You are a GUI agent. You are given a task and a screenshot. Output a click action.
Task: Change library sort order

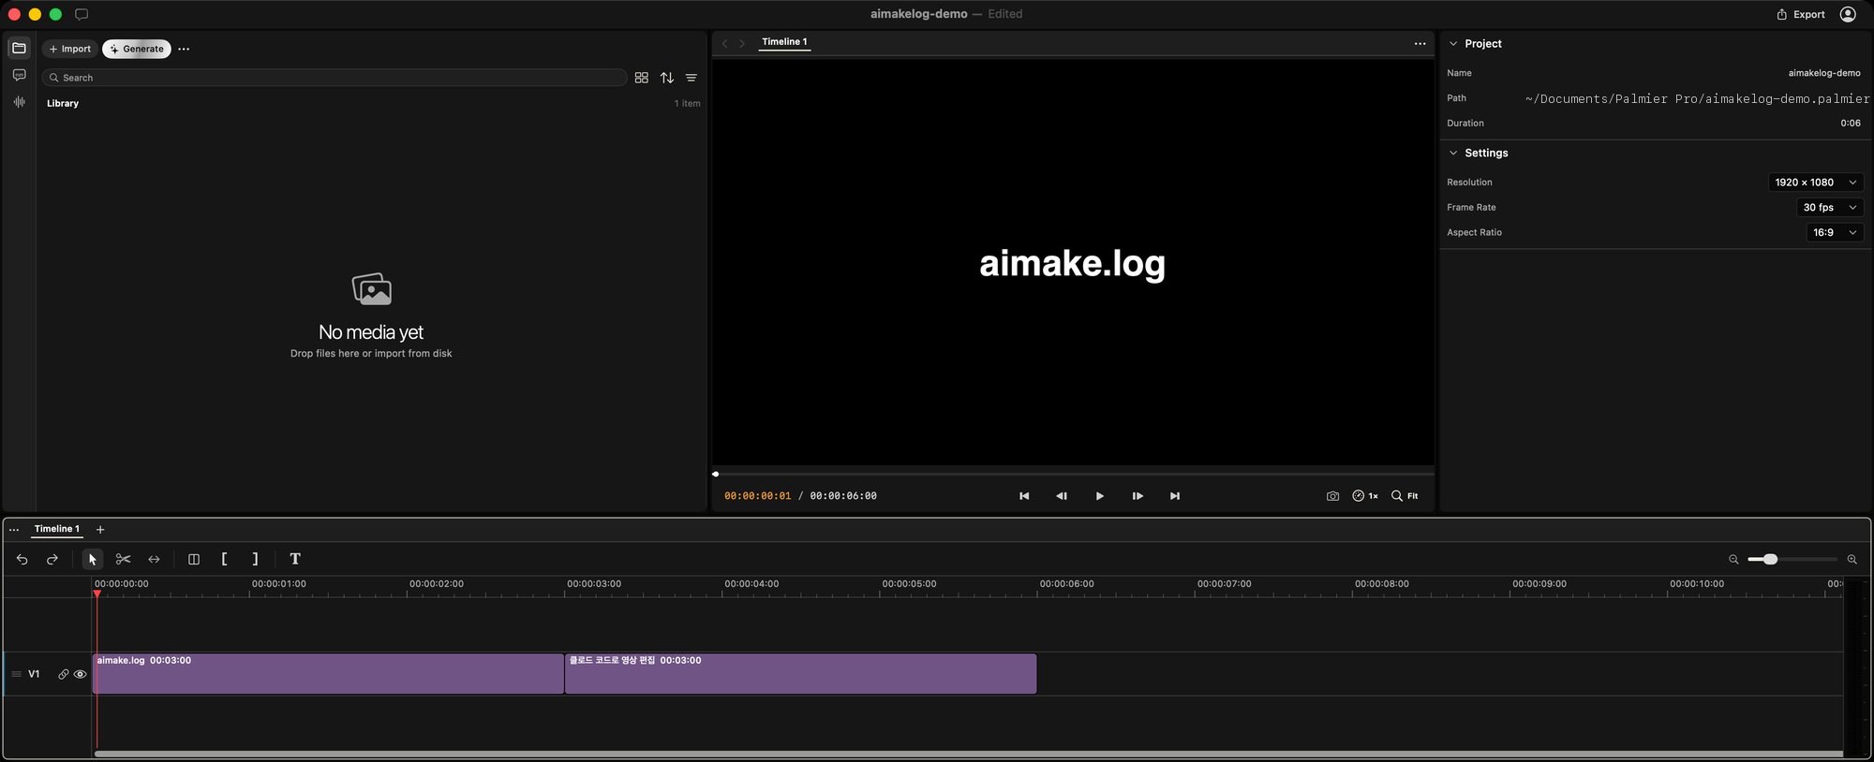coord(667,78)
